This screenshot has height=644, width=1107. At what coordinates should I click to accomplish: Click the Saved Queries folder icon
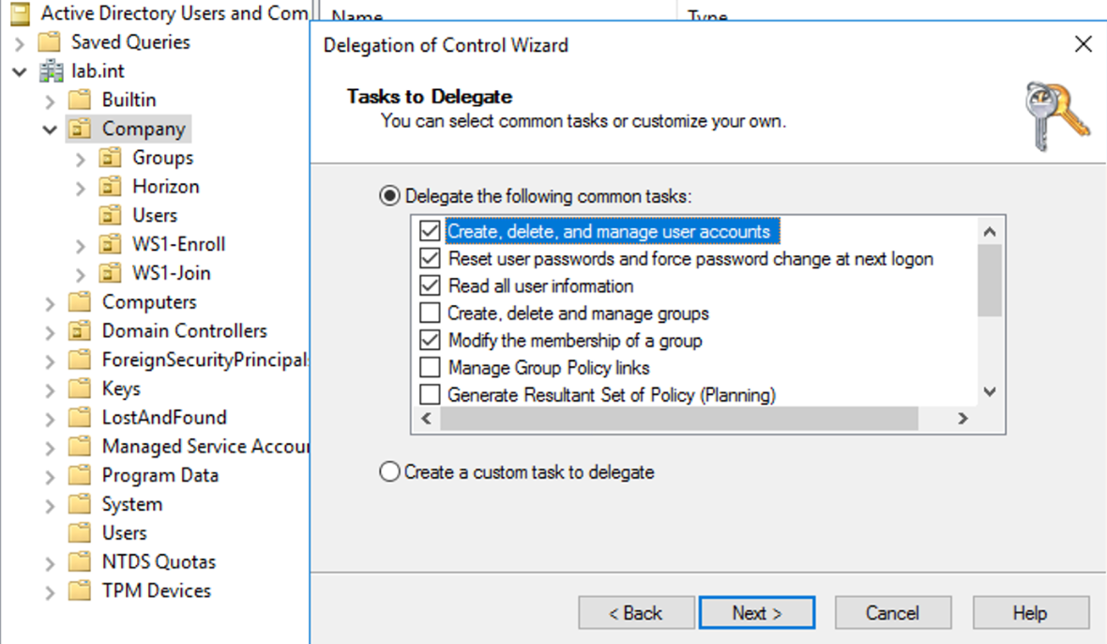pyautogui.click(x=49, y=42)
